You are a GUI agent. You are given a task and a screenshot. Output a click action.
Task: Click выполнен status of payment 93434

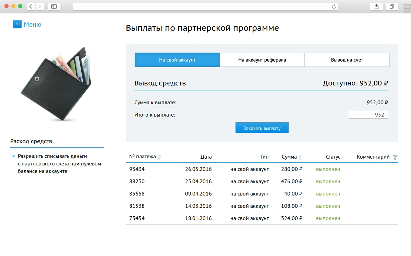[328, 169]
